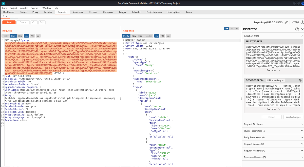This screenshot has height=167, width=304.
Task: Expand Query Parameters (1) section
Action: coord(273,131)
